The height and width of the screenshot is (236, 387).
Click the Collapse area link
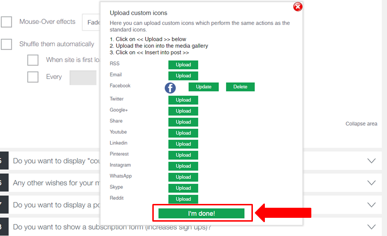(x=361, y=124)
